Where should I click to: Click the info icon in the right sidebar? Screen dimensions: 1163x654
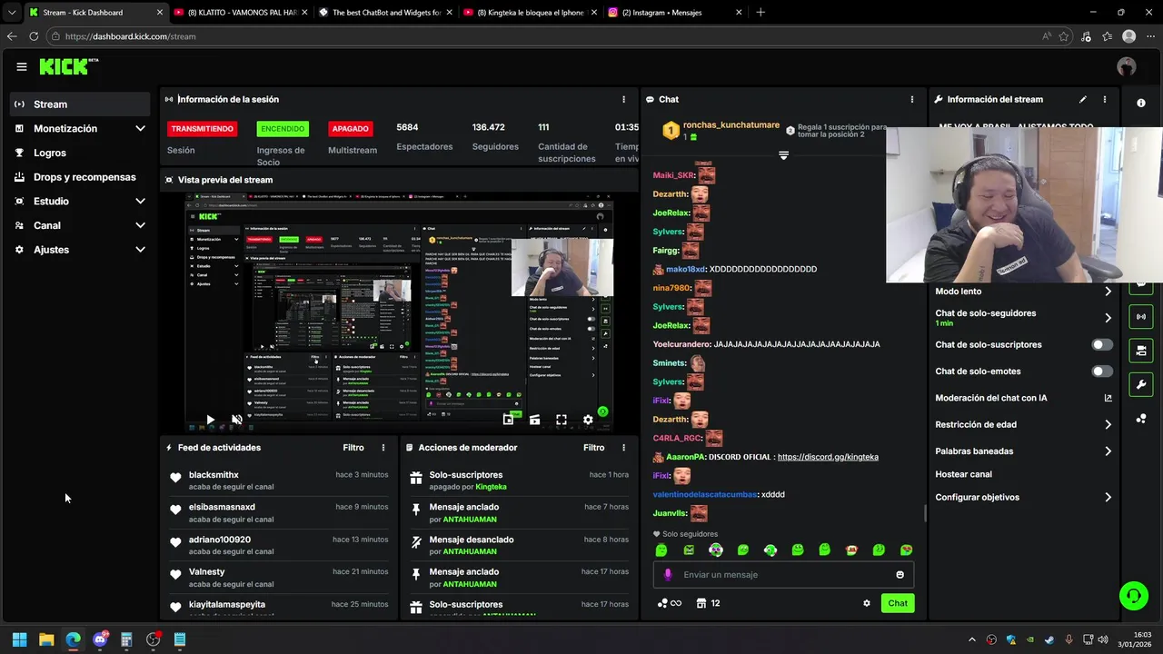click(1141, 103)
